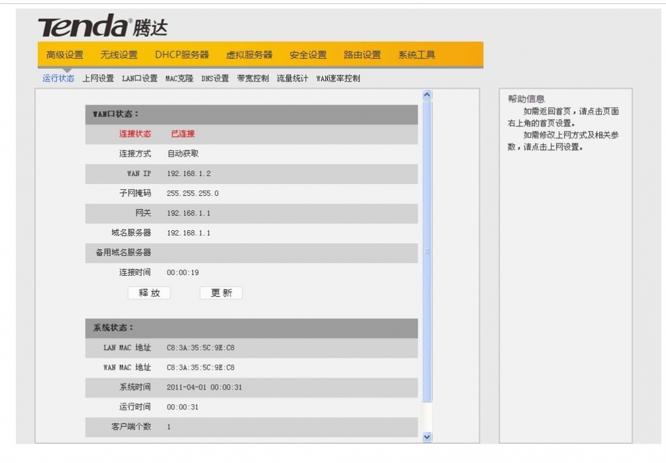
Task: Switch to the 运行状态 sub-tab
Action: [x=58, y=79]
